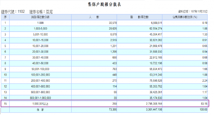Click holder count 28,626
The height and width of the screenshot is (115, 214).
(113, 29)
